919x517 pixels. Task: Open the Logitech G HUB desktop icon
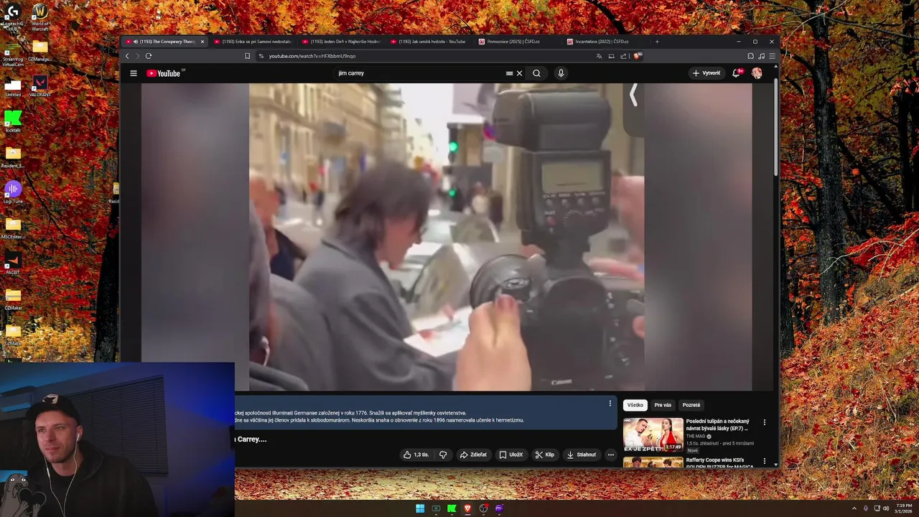[x=13, y=17]
